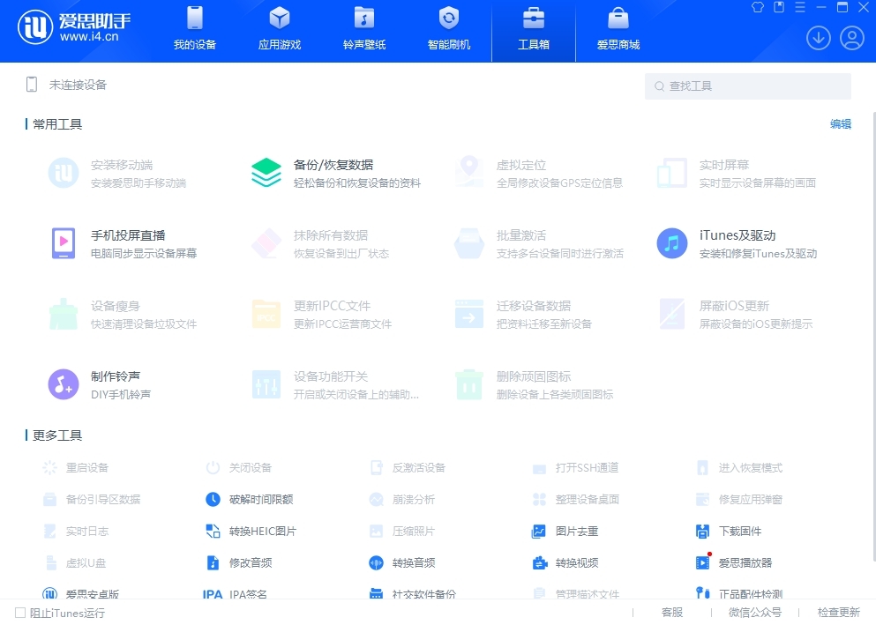
Task: Open the user account profile icon
Action: point(851,38)
